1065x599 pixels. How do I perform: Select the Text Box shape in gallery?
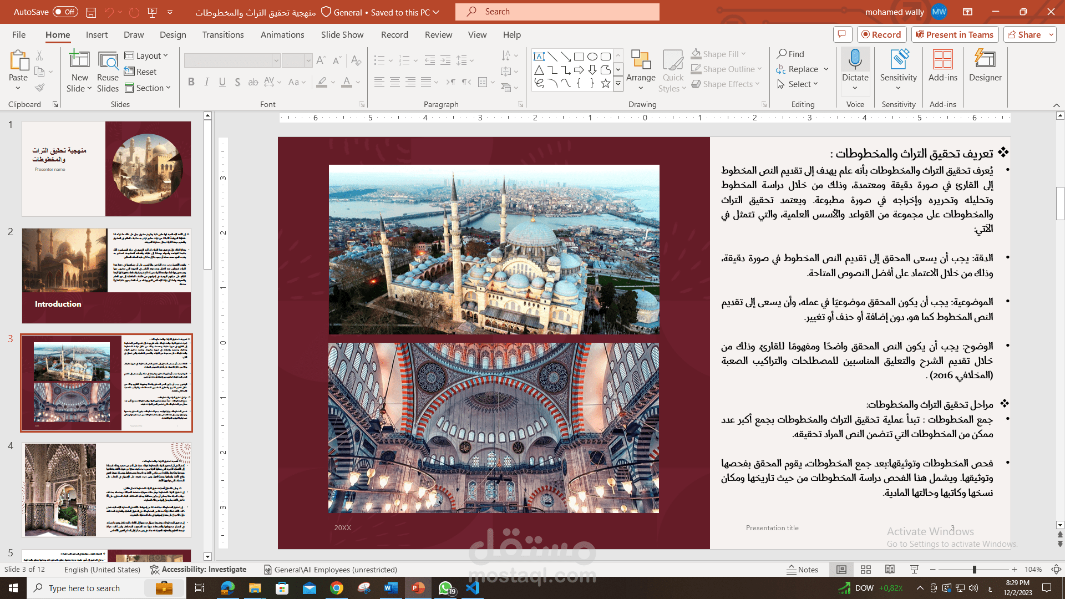tap(539, 57)
